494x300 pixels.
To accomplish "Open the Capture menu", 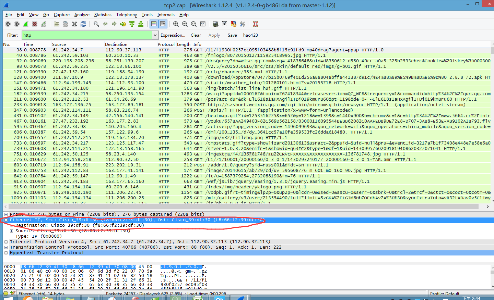I will coord(61,15).
